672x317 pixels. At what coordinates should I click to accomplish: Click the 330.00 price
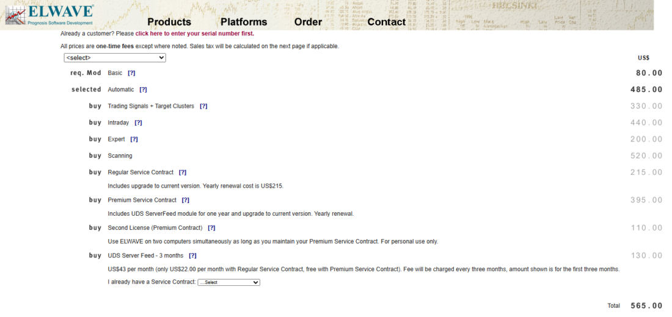pyautogui.click(x=646, y=106)
